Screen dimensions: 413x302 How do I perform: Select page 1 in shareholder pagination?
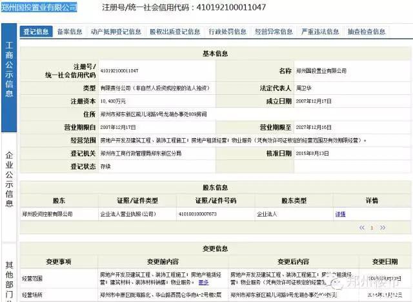coord(372,228)
